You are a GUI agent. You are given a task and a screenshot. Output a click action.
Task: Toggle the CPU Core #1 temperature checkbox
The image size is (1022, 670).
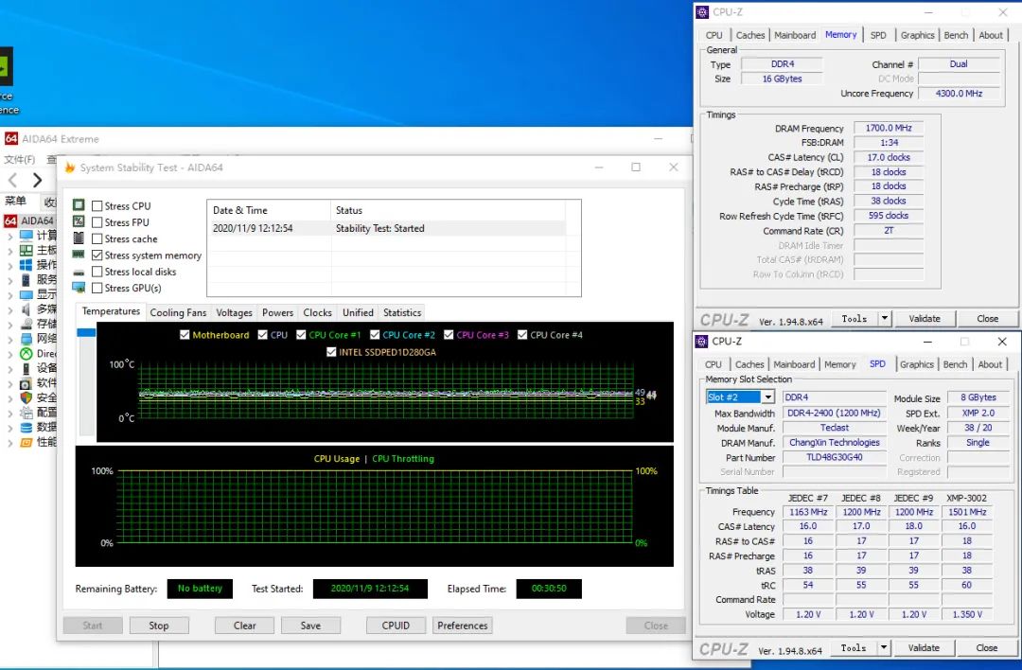pos(301,335)
